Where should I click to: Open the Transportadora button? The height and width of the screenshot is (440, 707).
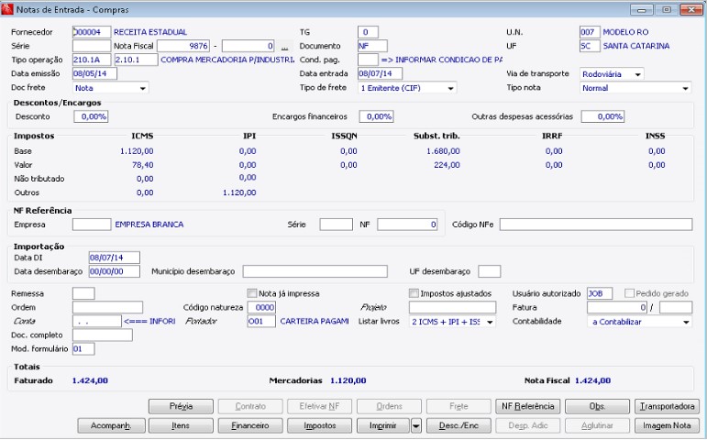(x=667, y=406)
